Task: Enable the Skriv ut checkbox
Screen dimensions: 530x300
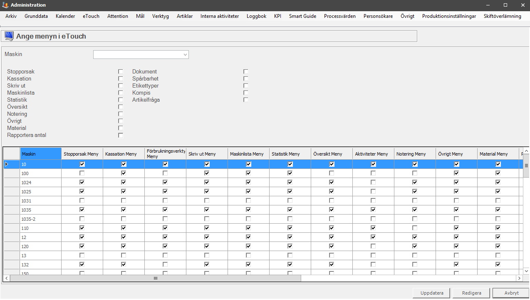Action: [x=121, y=86]
